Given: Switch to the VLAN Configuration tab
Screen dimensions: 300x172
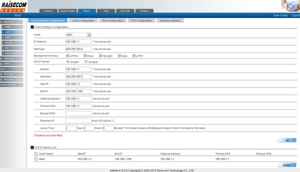Looking at the screenshot, I should coord(83,20).
